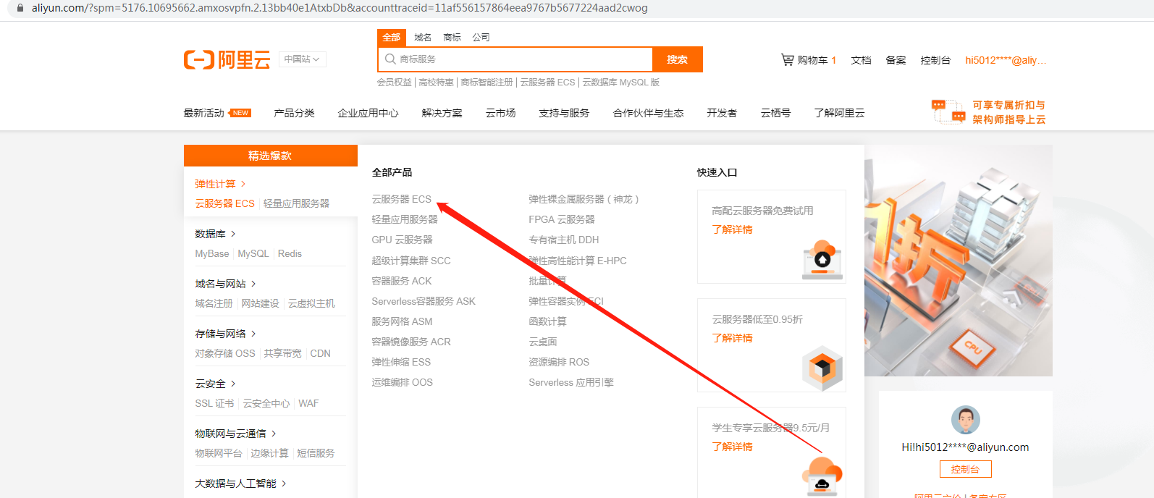This screenshot has height=498, width=1154.
Task: Open the 中国站 region dropdown
Action: pyautogui.click(x=302, y=59)
